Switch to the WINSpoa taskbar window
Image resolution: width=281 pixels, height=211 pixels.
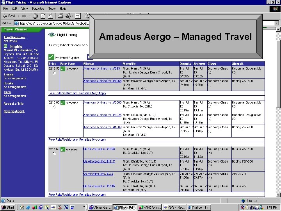click(x=150, y=207)
